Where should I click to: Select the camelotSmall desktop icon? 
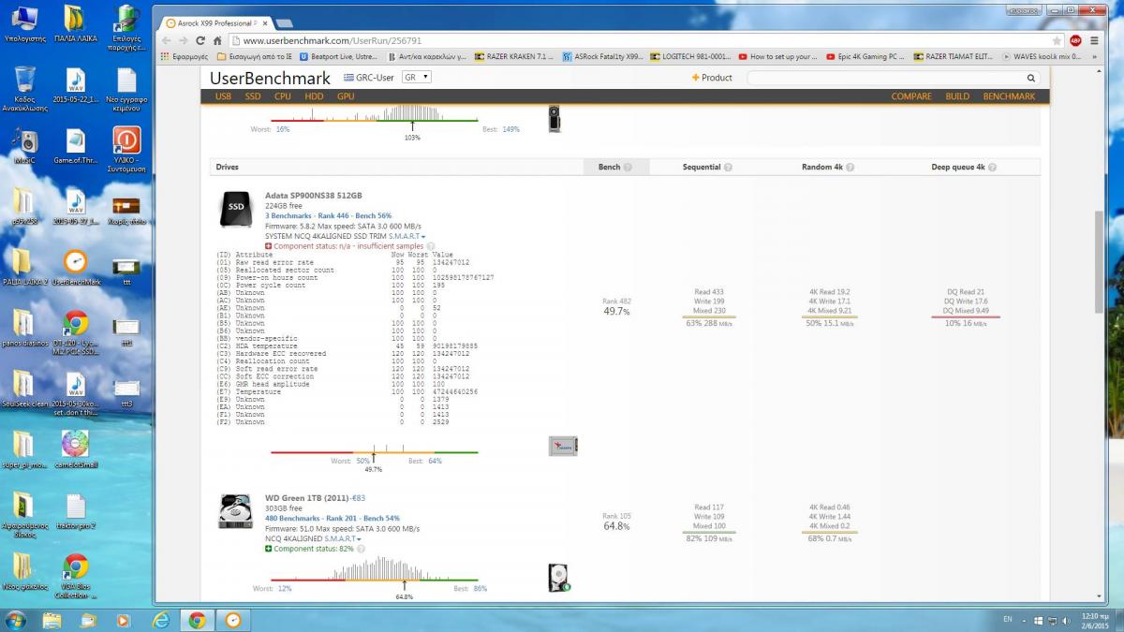click(x=75, y=450)
